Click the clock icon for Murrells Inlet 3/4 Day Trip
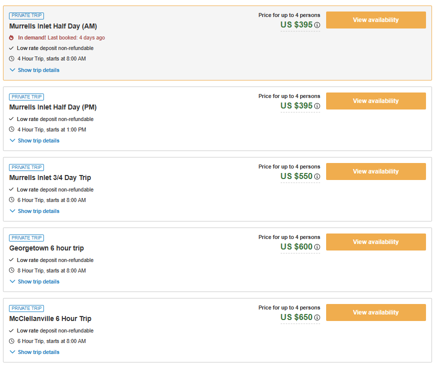 pyautogui.click(x=11, y=200)
